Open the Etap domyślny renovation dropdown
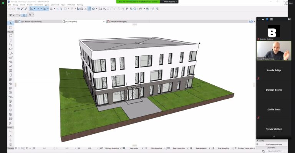This screenshot has height=153, width=295. 224,148
